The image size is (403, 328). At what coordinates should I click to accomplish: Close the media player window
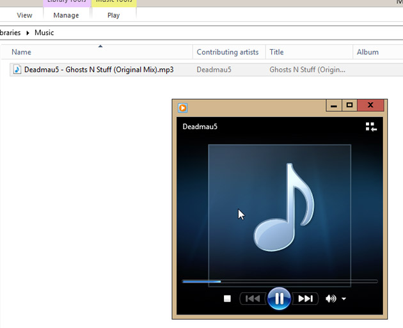coord(370,105)
